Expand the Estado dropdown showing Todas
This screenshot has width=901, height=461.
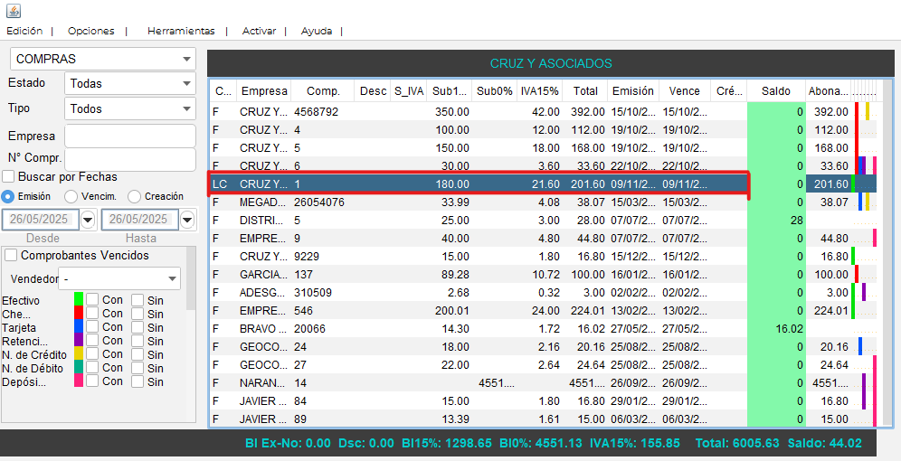tap(130, 83)
